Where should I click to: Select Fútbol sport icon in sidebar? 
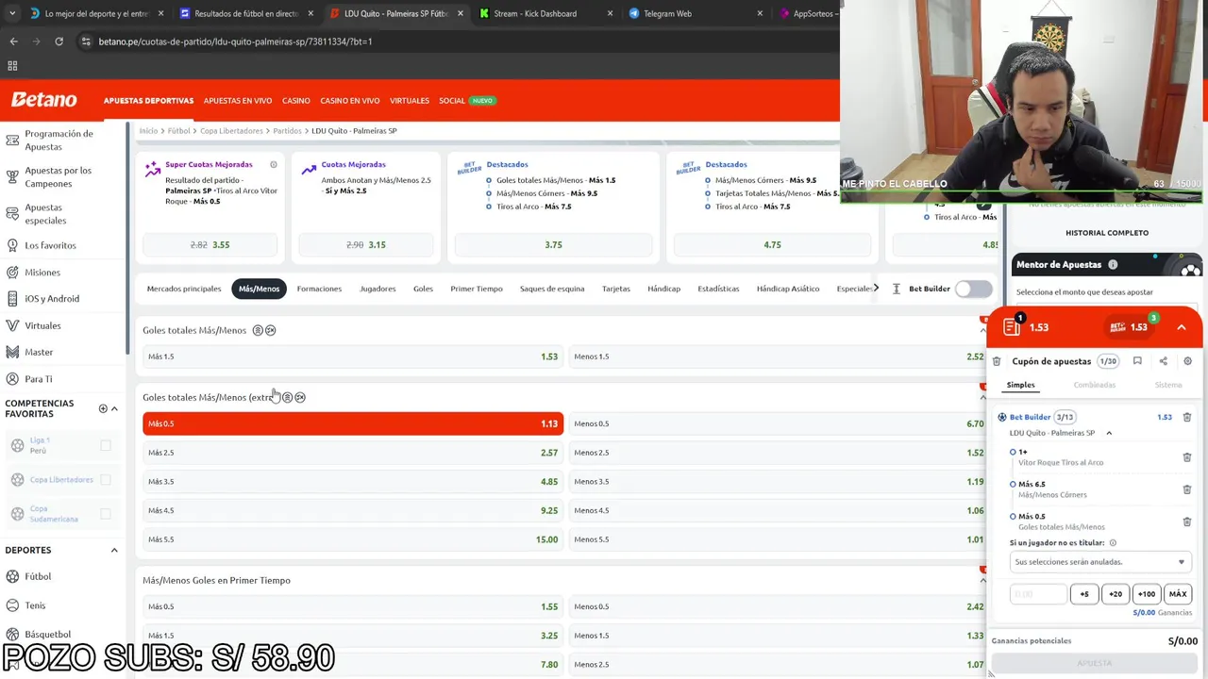pyautogui.click(x=13, y=576)
